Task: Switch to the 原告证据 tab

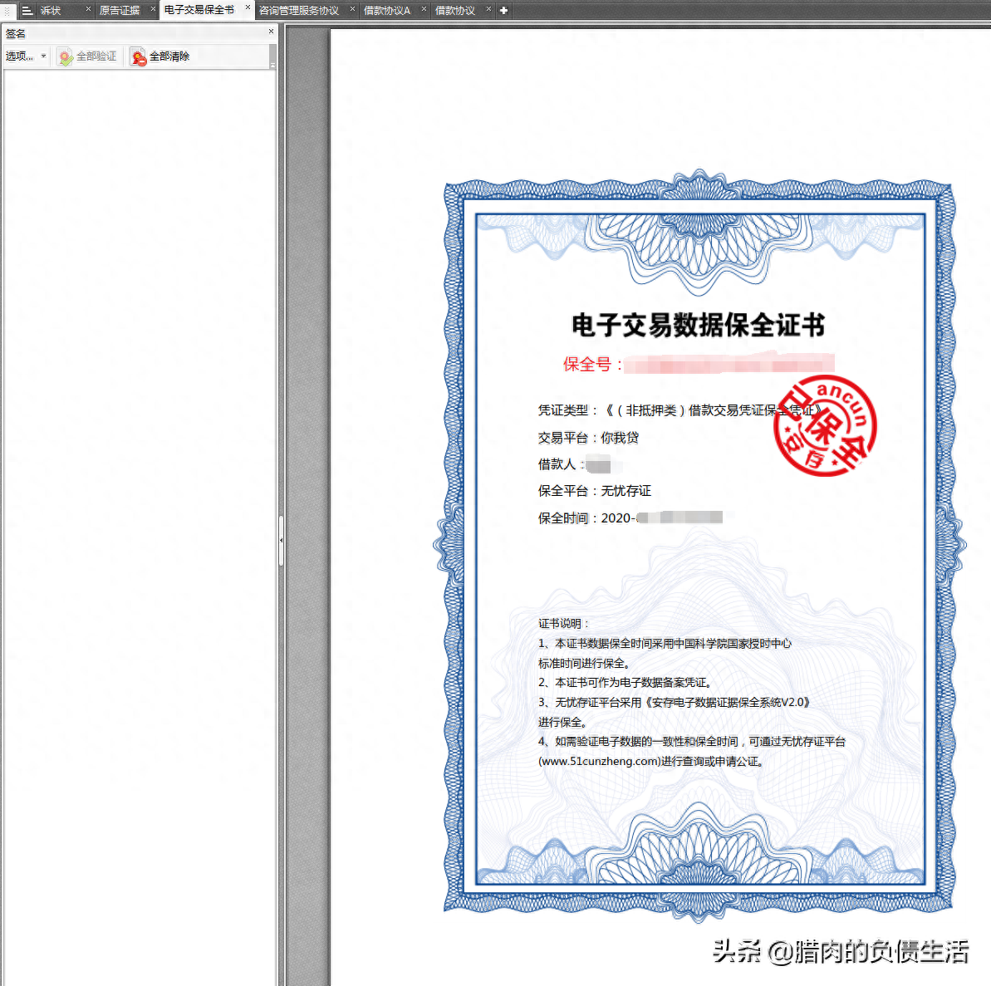Action: point(120,11)
